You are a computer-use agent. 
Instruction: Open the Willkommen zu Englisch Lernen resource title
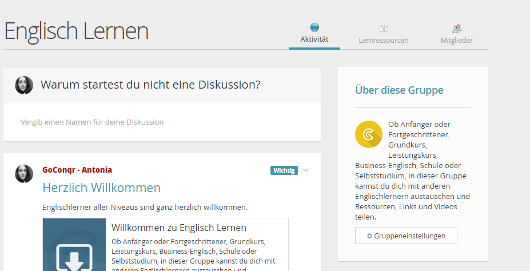179,228
